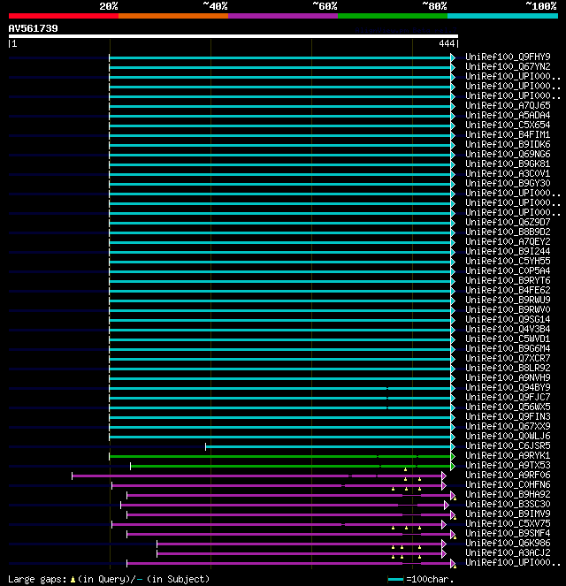Viewport: 566px width, 586px height.
Task: Select the UniRef100_A3C0V1 label
Action: tap(508, 173)
